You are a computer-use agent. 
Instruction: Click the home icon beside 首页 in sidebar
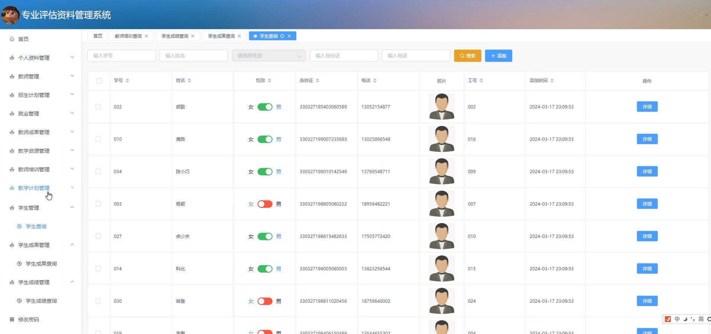tap(12, 39)
